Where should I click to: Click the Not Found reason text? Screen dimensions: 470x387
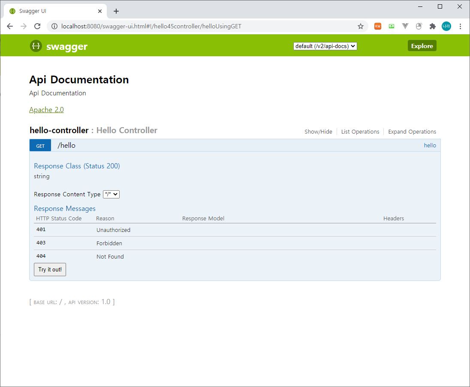pos(110,257)
